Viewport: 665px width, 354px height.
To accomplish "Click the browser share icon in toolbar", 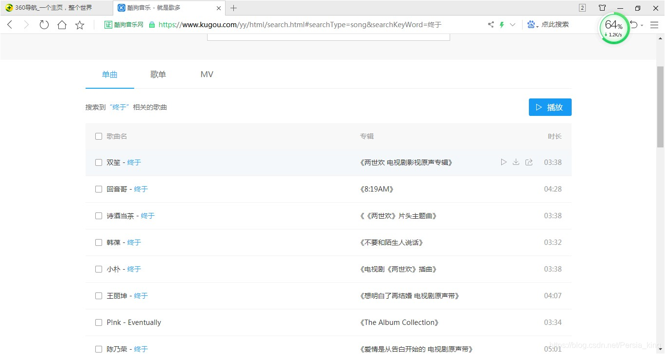I will (490, 24).
